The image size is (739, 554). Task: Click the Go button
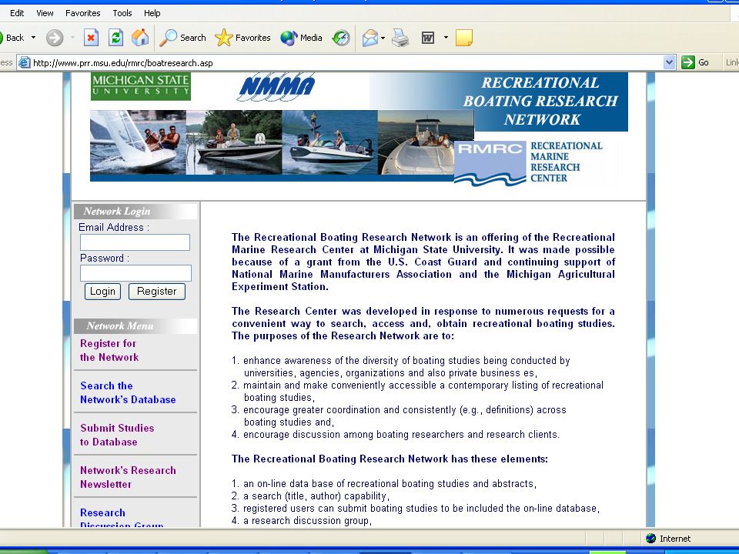695,62
